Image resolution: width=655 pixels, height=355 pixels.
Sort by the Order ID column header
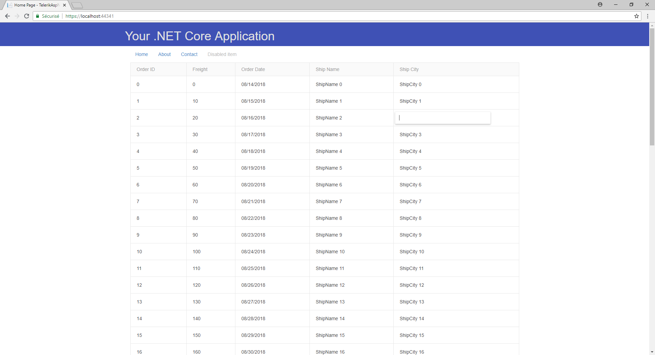pyautogui.click(x=146, y=69)
